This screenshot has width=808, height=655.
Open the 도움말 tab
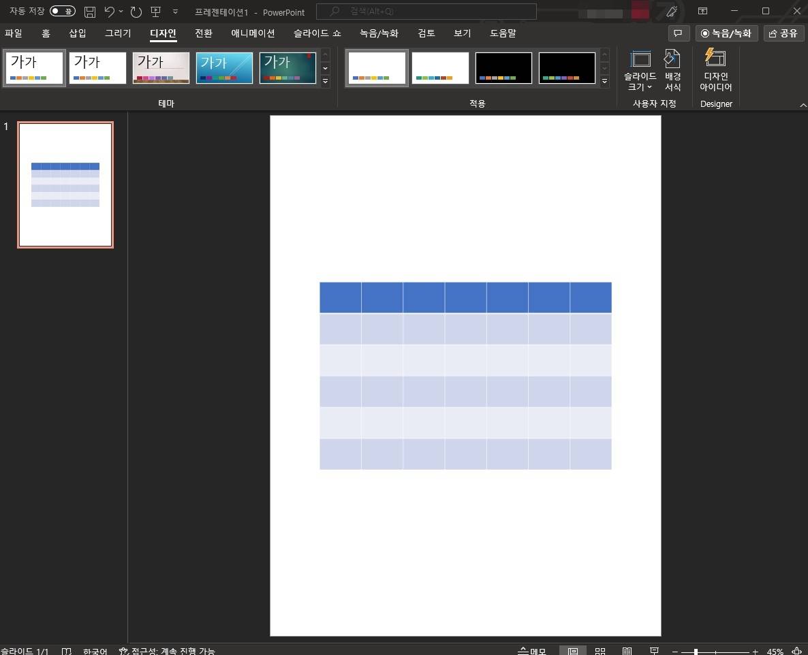(x=503, y=33)
